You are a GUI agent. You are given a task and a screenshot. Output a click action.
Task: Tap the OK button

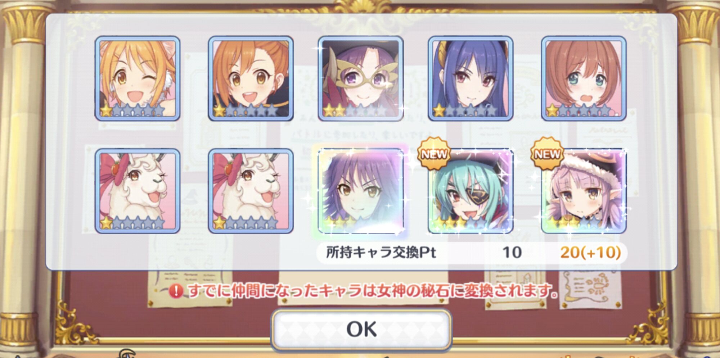click(361, 329)
